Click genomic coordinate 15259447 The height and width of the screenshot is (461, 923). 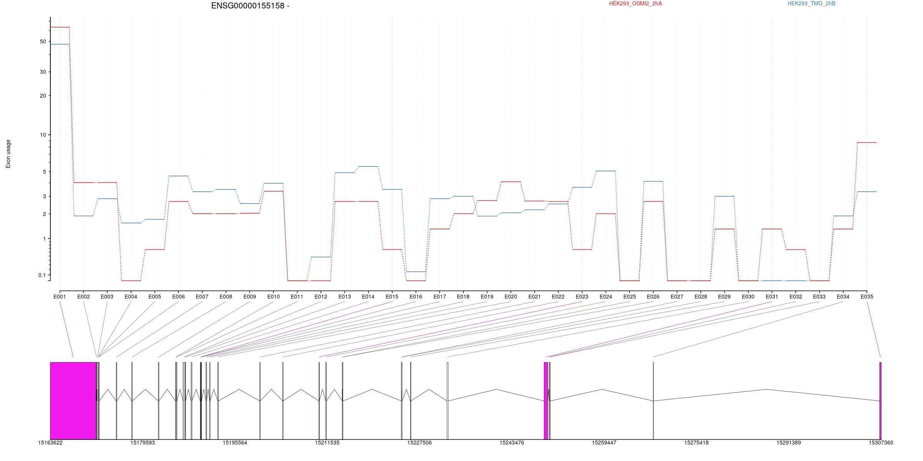[x=604, y=443]
